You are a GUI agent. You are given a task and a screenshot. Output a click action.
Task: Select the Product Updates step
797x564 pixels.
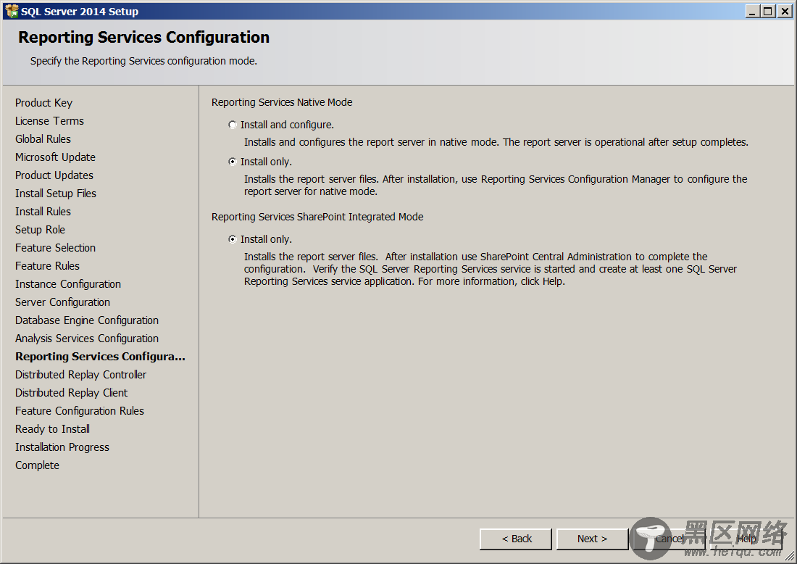(x=54, y=175)
